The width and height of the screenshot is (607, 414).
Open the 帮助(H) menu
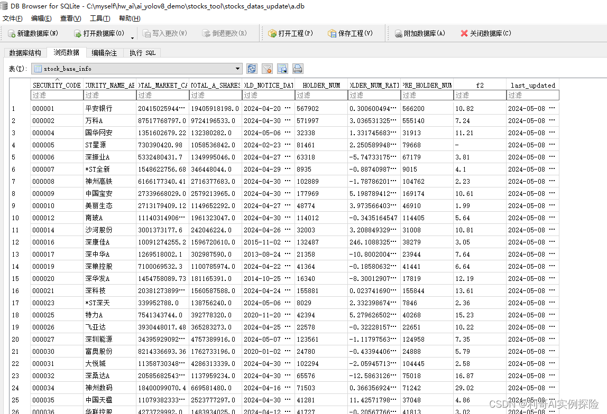click(x=130, y=18)
